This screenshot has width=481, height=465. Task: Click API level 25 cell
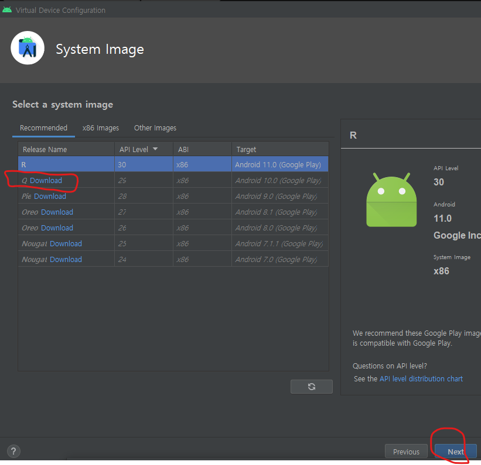144,244
